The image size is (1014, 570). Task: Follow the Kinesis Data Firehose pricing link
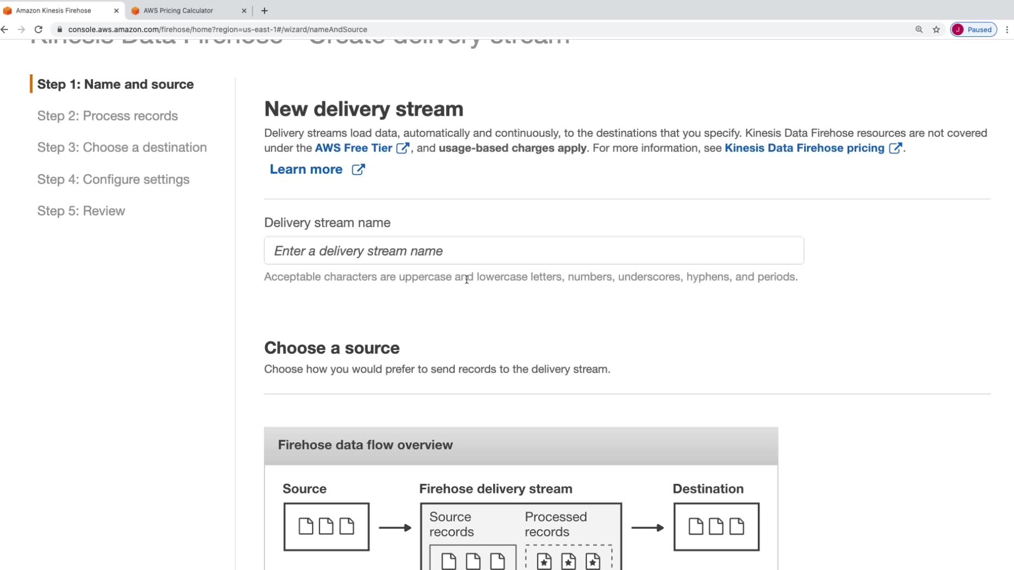coord(804,148)
